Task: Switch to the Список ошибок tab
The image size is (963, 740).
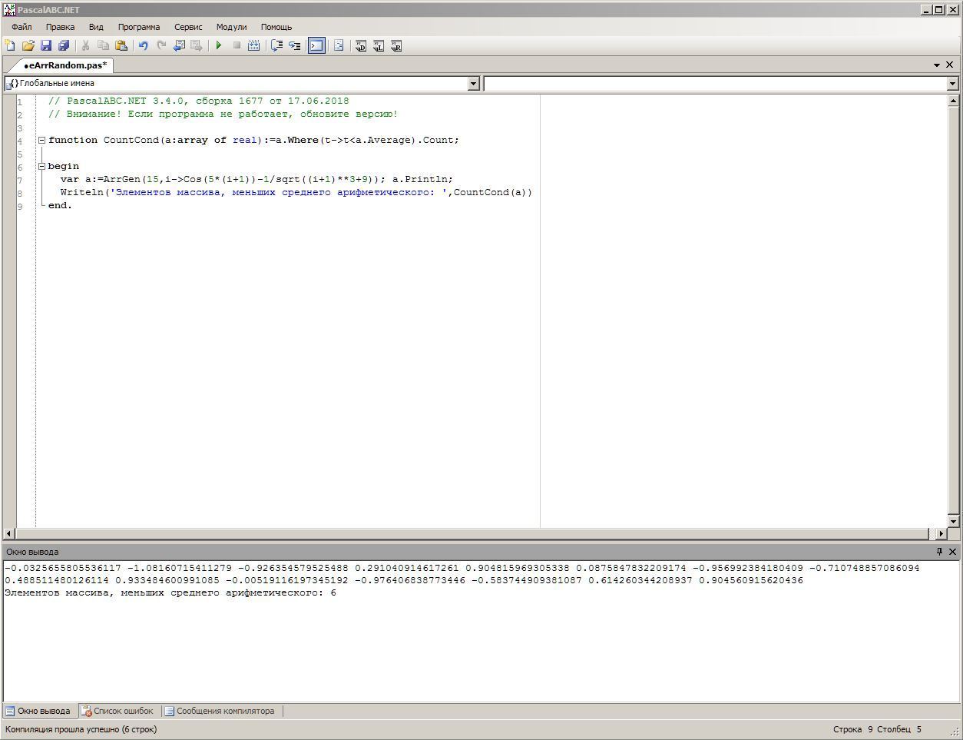Action: point(118,712)
